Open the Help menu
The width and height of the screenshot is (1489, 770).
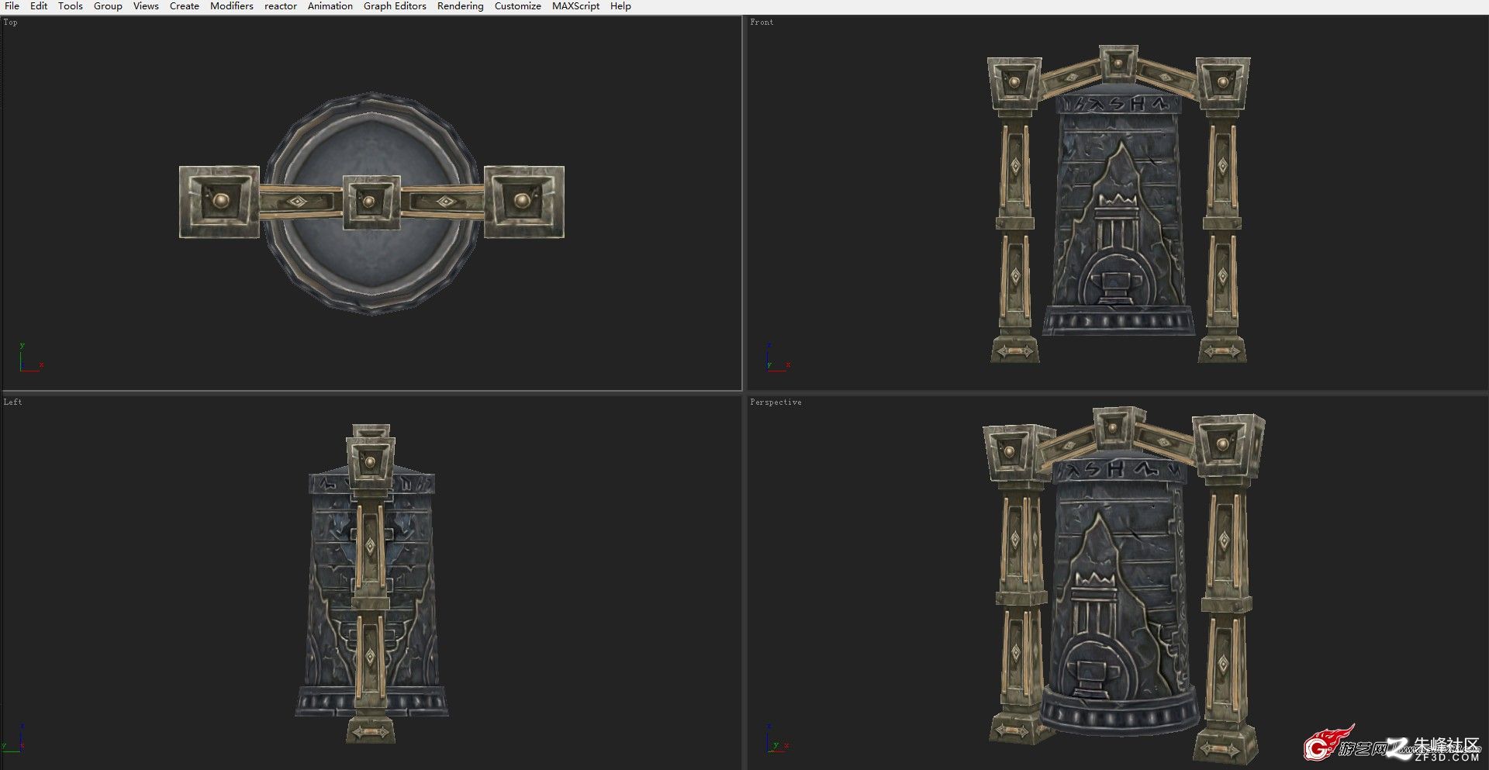coord(620,6)
